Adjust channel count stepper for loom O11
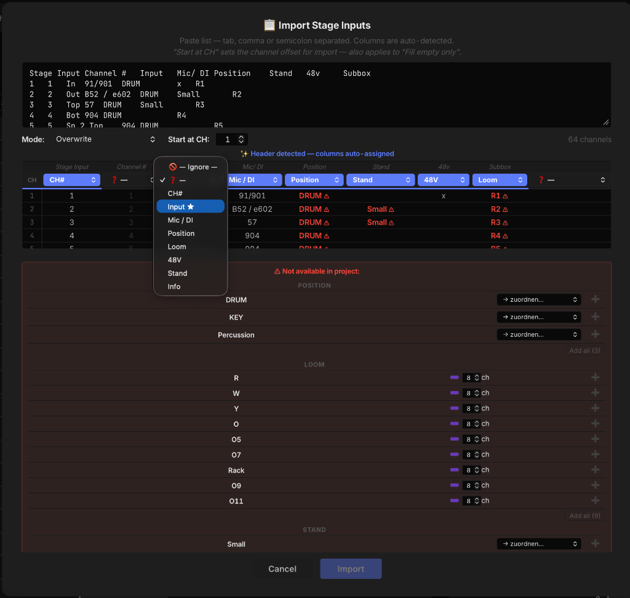This screenshot has height=598, width=630. (x=477, y=501)
